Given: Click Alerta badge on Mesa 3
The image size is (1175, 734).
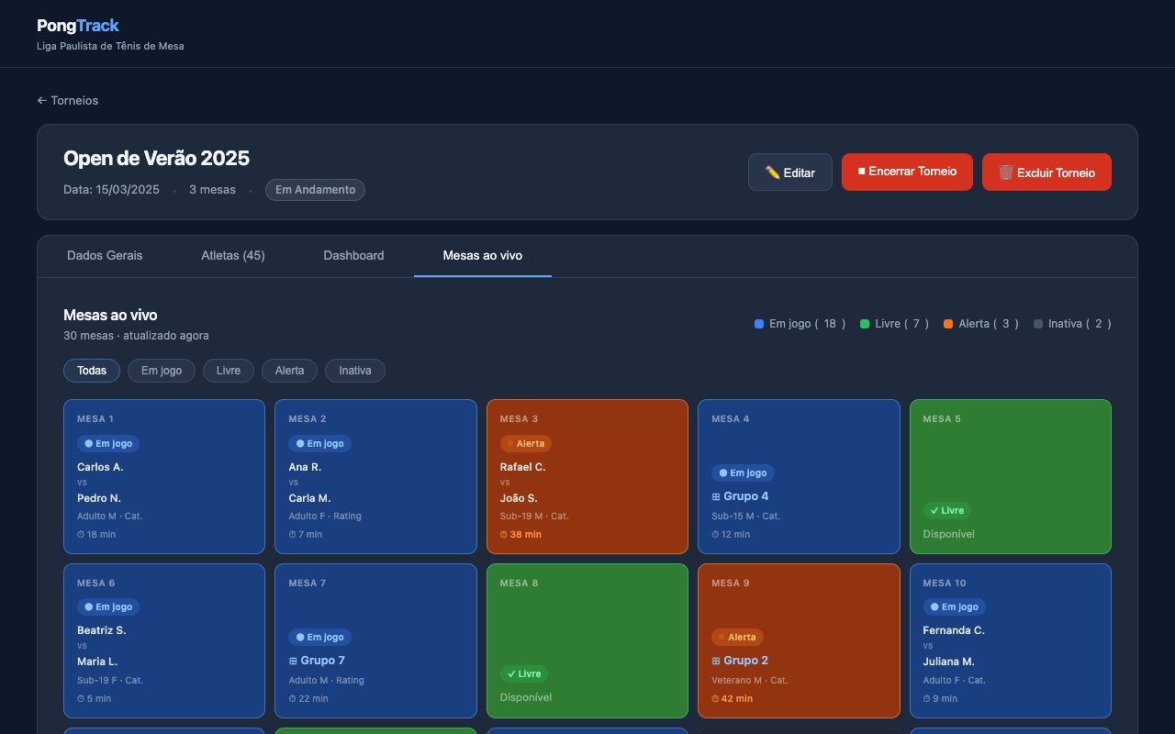Looking at the screenshot, I should tap(526, 443).
